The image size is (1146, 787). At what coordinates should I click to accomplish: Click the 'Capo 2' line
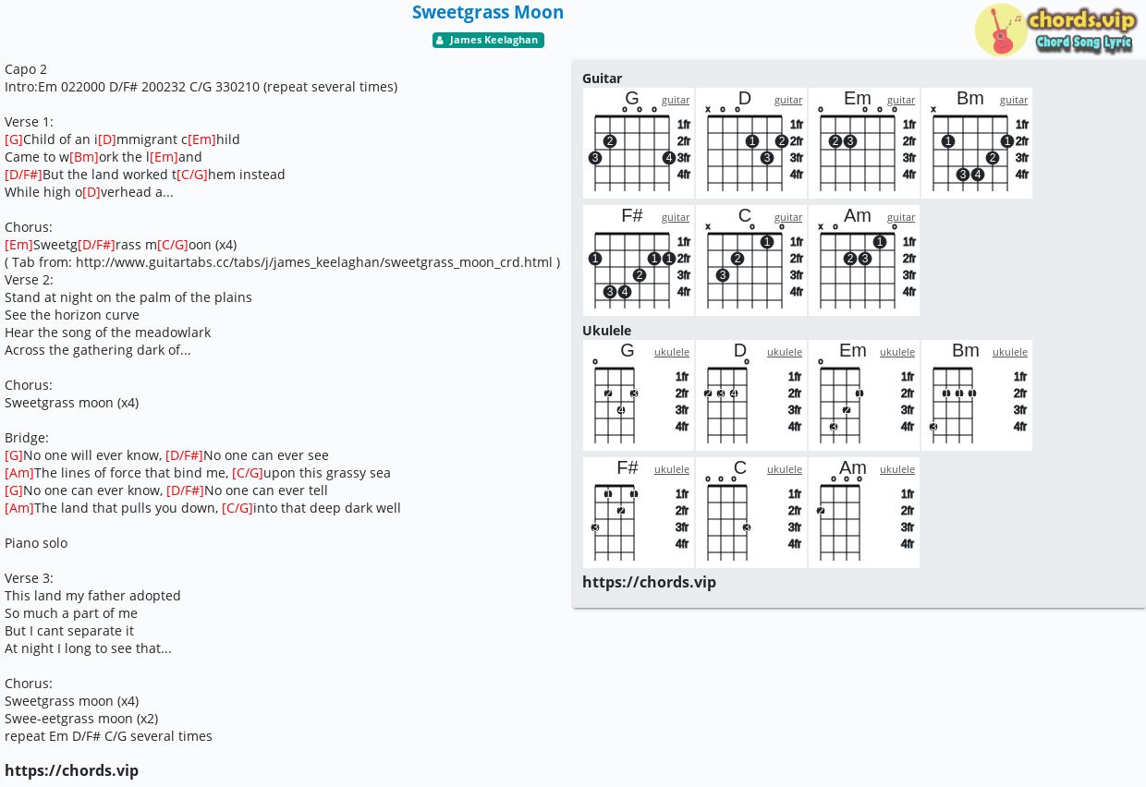click(26, 69)
